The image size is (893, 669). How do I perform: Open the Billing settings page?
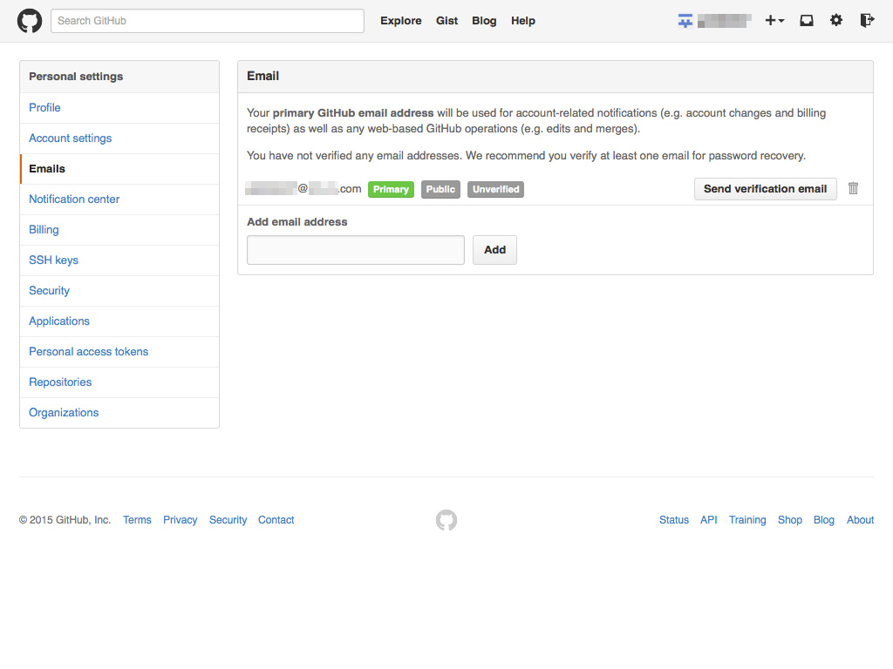point(44,229)
